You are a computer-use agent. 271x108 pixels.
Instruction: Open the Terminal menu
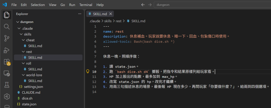coord(86,5)
